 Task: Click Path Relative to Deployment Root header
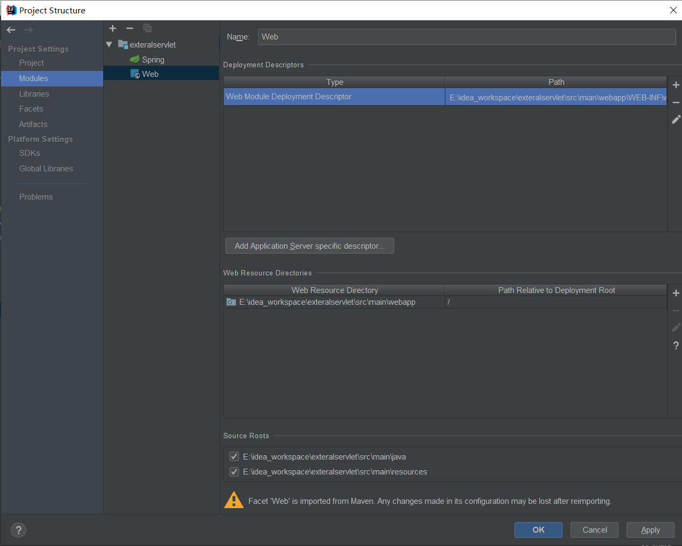coord(556,290)
